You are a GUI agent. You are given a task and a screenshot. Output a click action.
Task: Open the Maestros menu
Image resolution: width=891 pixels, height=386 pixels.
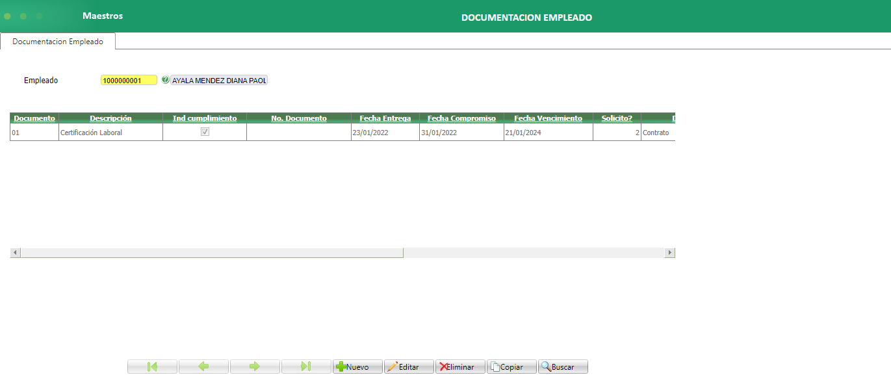click(x=103, y=16)
